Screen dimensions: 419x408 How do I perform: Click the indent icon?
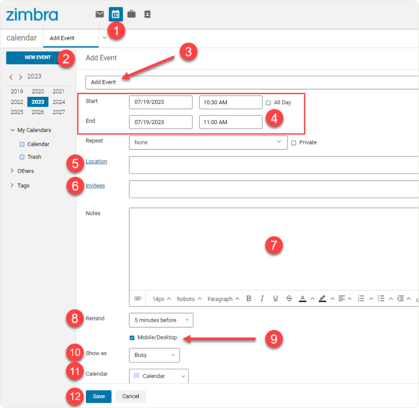400,298
